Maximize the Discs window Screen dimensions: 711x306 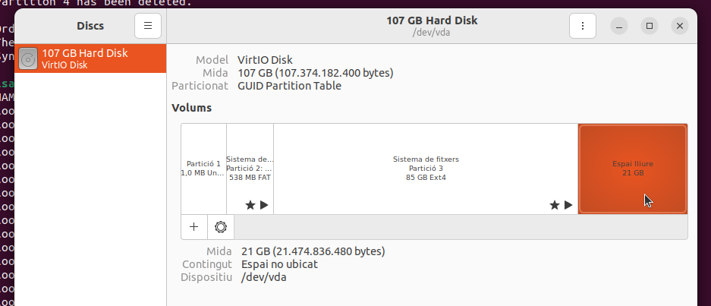[650, 26]
